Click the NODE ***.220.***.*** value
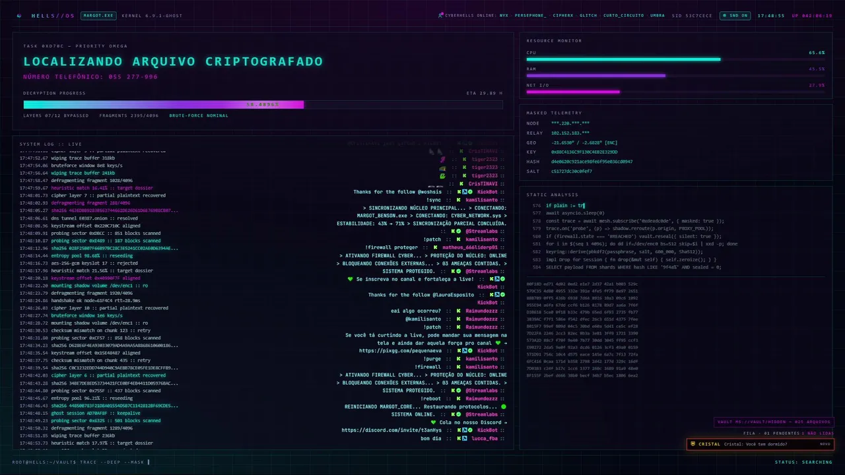Screen dimensions: 845x475 (x=570, y=123)
